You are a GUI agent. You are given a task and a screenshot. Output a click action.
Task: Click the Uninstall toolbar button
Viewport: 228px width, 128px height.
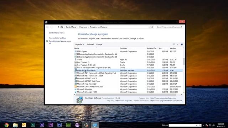(90, 44)
